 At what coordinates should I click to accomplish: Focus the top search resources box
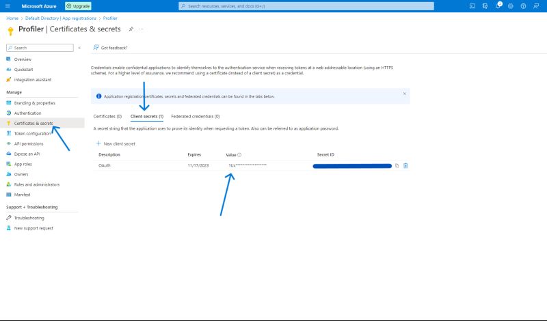[x=306, y=6]
